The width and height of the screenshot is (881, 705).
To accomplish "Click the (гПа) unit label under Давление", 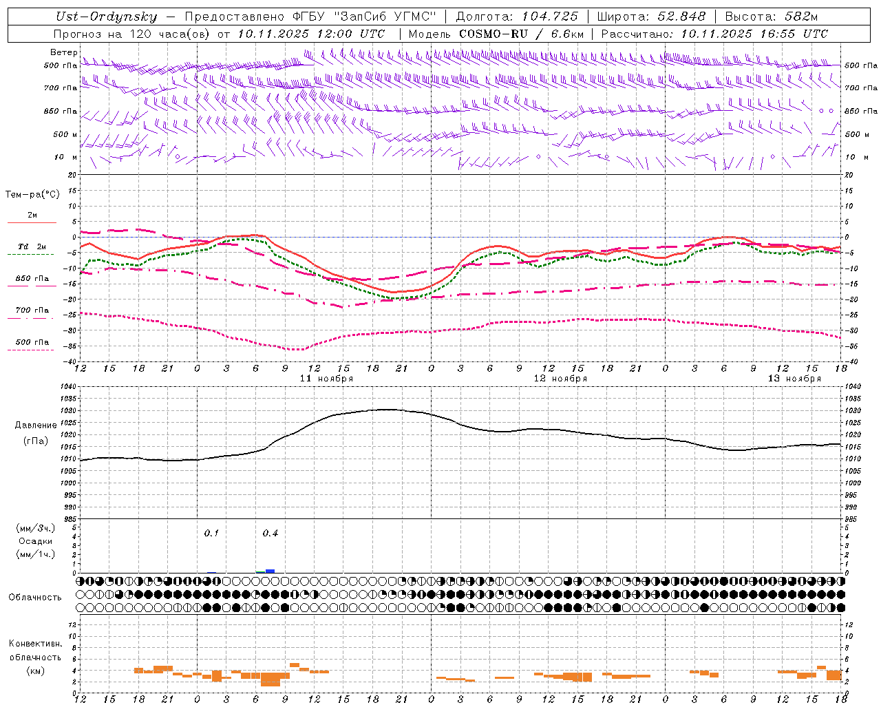I will point(36,441).
